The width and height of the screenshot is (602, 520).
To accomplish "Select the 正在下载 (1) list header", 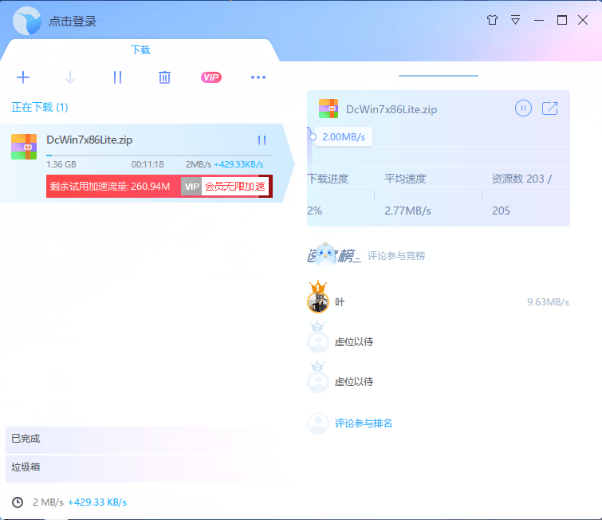I will (x=40, y=107).
